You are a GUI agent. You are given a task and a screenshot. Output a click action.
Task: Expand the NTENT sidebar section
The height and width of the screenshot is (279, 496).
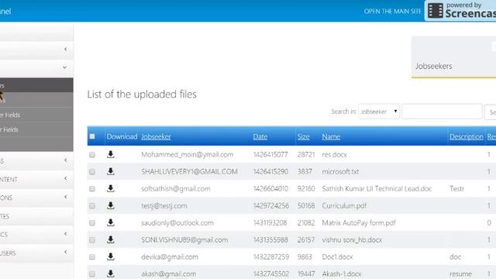65,178
